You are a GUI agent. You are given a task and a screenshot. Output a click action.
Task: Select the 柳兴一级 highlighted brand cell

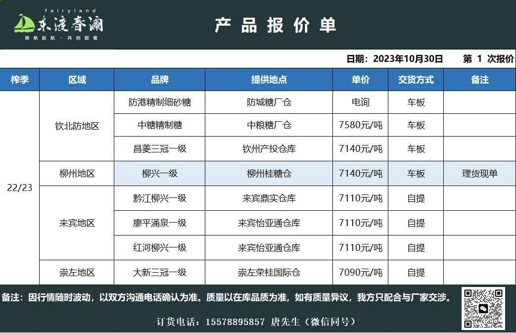click(x=160, y=174)
